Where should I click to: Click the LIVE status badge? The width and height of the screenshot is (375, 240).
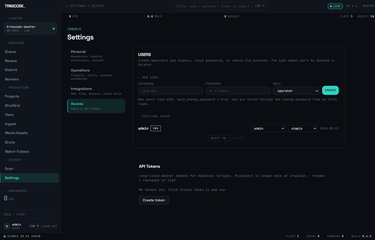tap(335, 6)
